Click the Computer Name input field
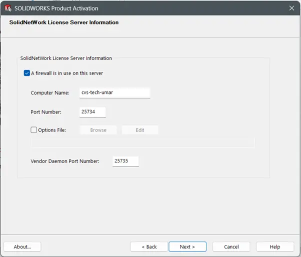The width and height of the screenshot is (301, 257). pyautogui.click(x=114, y=92)
